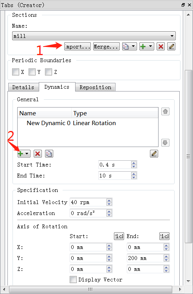Click the End Time field
This screenshot has width=193, height=294.
point(115,176)
